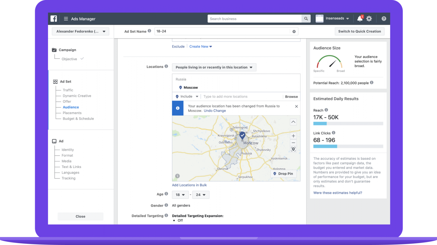Click Switch to Quick Creation button

coord(359,31)
